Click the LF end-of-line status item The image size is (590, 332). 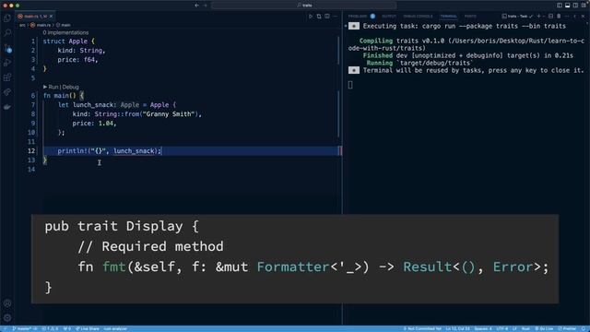[x=514, y=328]
